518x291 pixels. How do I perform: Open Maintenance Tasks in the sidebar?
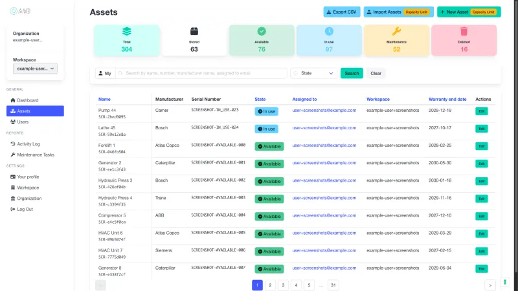(36, 155)
